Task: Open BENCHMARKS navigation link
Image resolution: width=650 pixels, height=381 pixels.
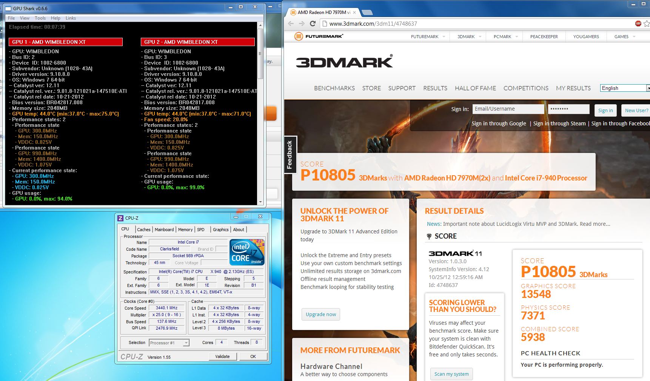Action: [334, 88]
